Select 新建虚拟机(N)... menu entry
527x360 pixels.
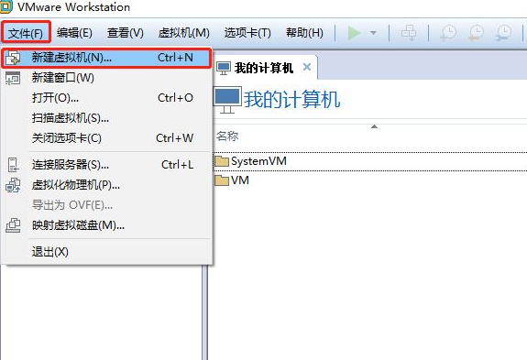[106, 58]
